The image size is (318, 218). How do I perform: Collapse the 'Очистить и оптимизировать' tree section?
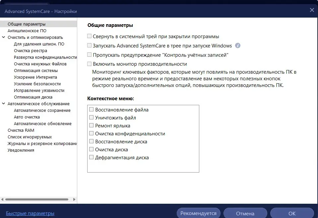[3, 37]
